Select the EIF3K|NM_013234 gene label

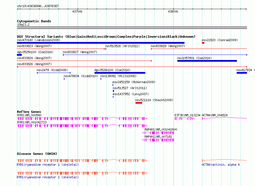coord(187,115)
